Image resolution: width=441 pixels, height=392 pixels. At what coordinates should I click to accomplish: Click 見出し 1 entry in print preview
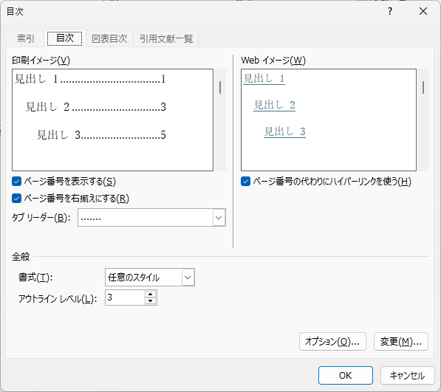(x=90, y=79)
